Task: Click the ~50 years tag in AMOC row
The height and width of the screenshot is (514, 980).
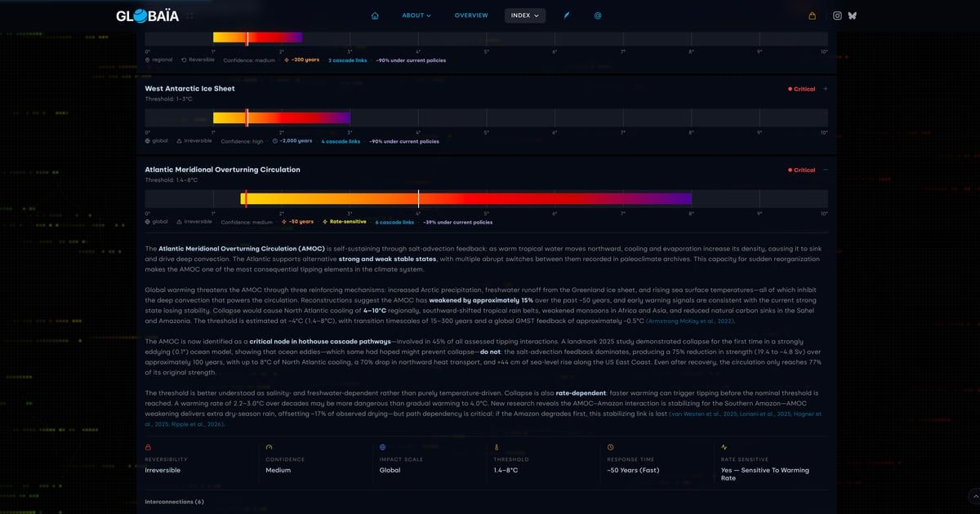Action: [x=297, y=222]
